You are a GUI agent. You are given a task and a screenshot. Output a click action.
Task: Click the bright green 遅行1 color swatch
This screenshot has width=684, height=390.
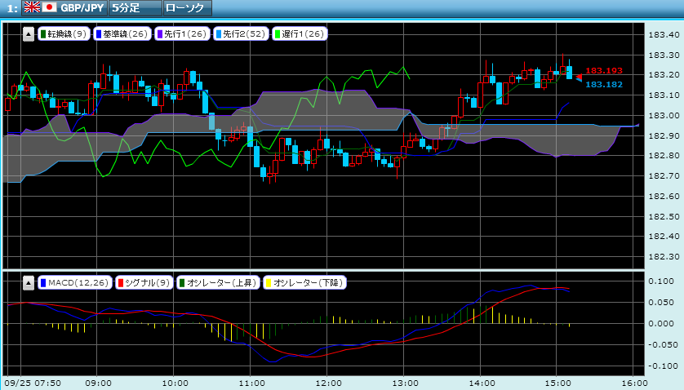[x=277, y=34]
